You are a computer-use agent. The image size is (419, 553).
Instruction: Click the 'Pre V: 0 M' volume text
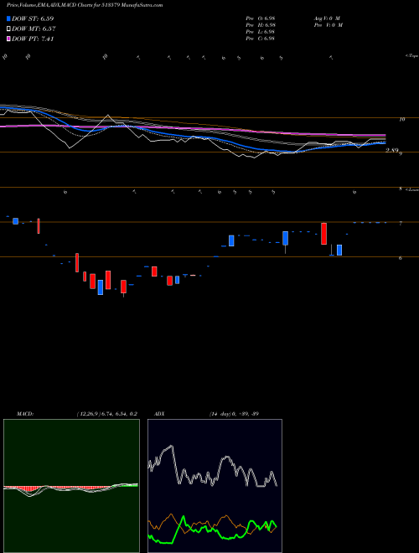pos(328,25)
